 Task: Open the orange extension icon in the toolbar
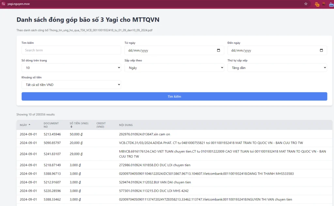point(317,4)
